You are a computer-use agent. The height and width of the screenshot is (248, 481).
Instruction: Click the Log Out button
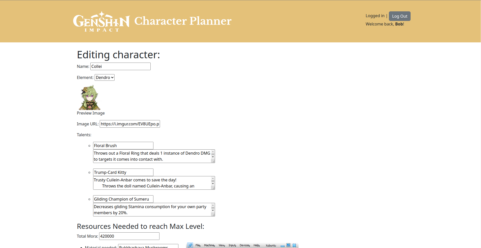click(399, 16)
